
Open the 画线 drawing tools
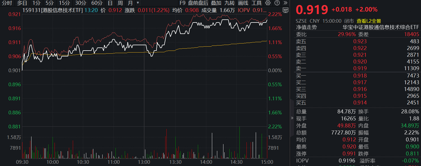[x=243, y=3]
